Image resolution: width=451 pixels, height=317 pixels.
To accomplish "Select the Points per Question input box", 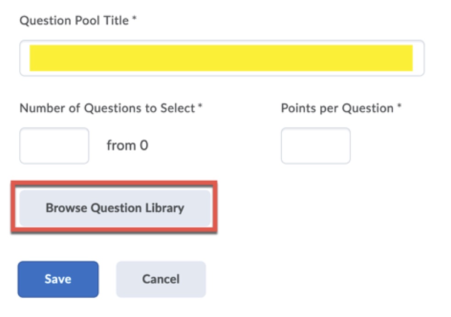I will click(x=315, y=146).
